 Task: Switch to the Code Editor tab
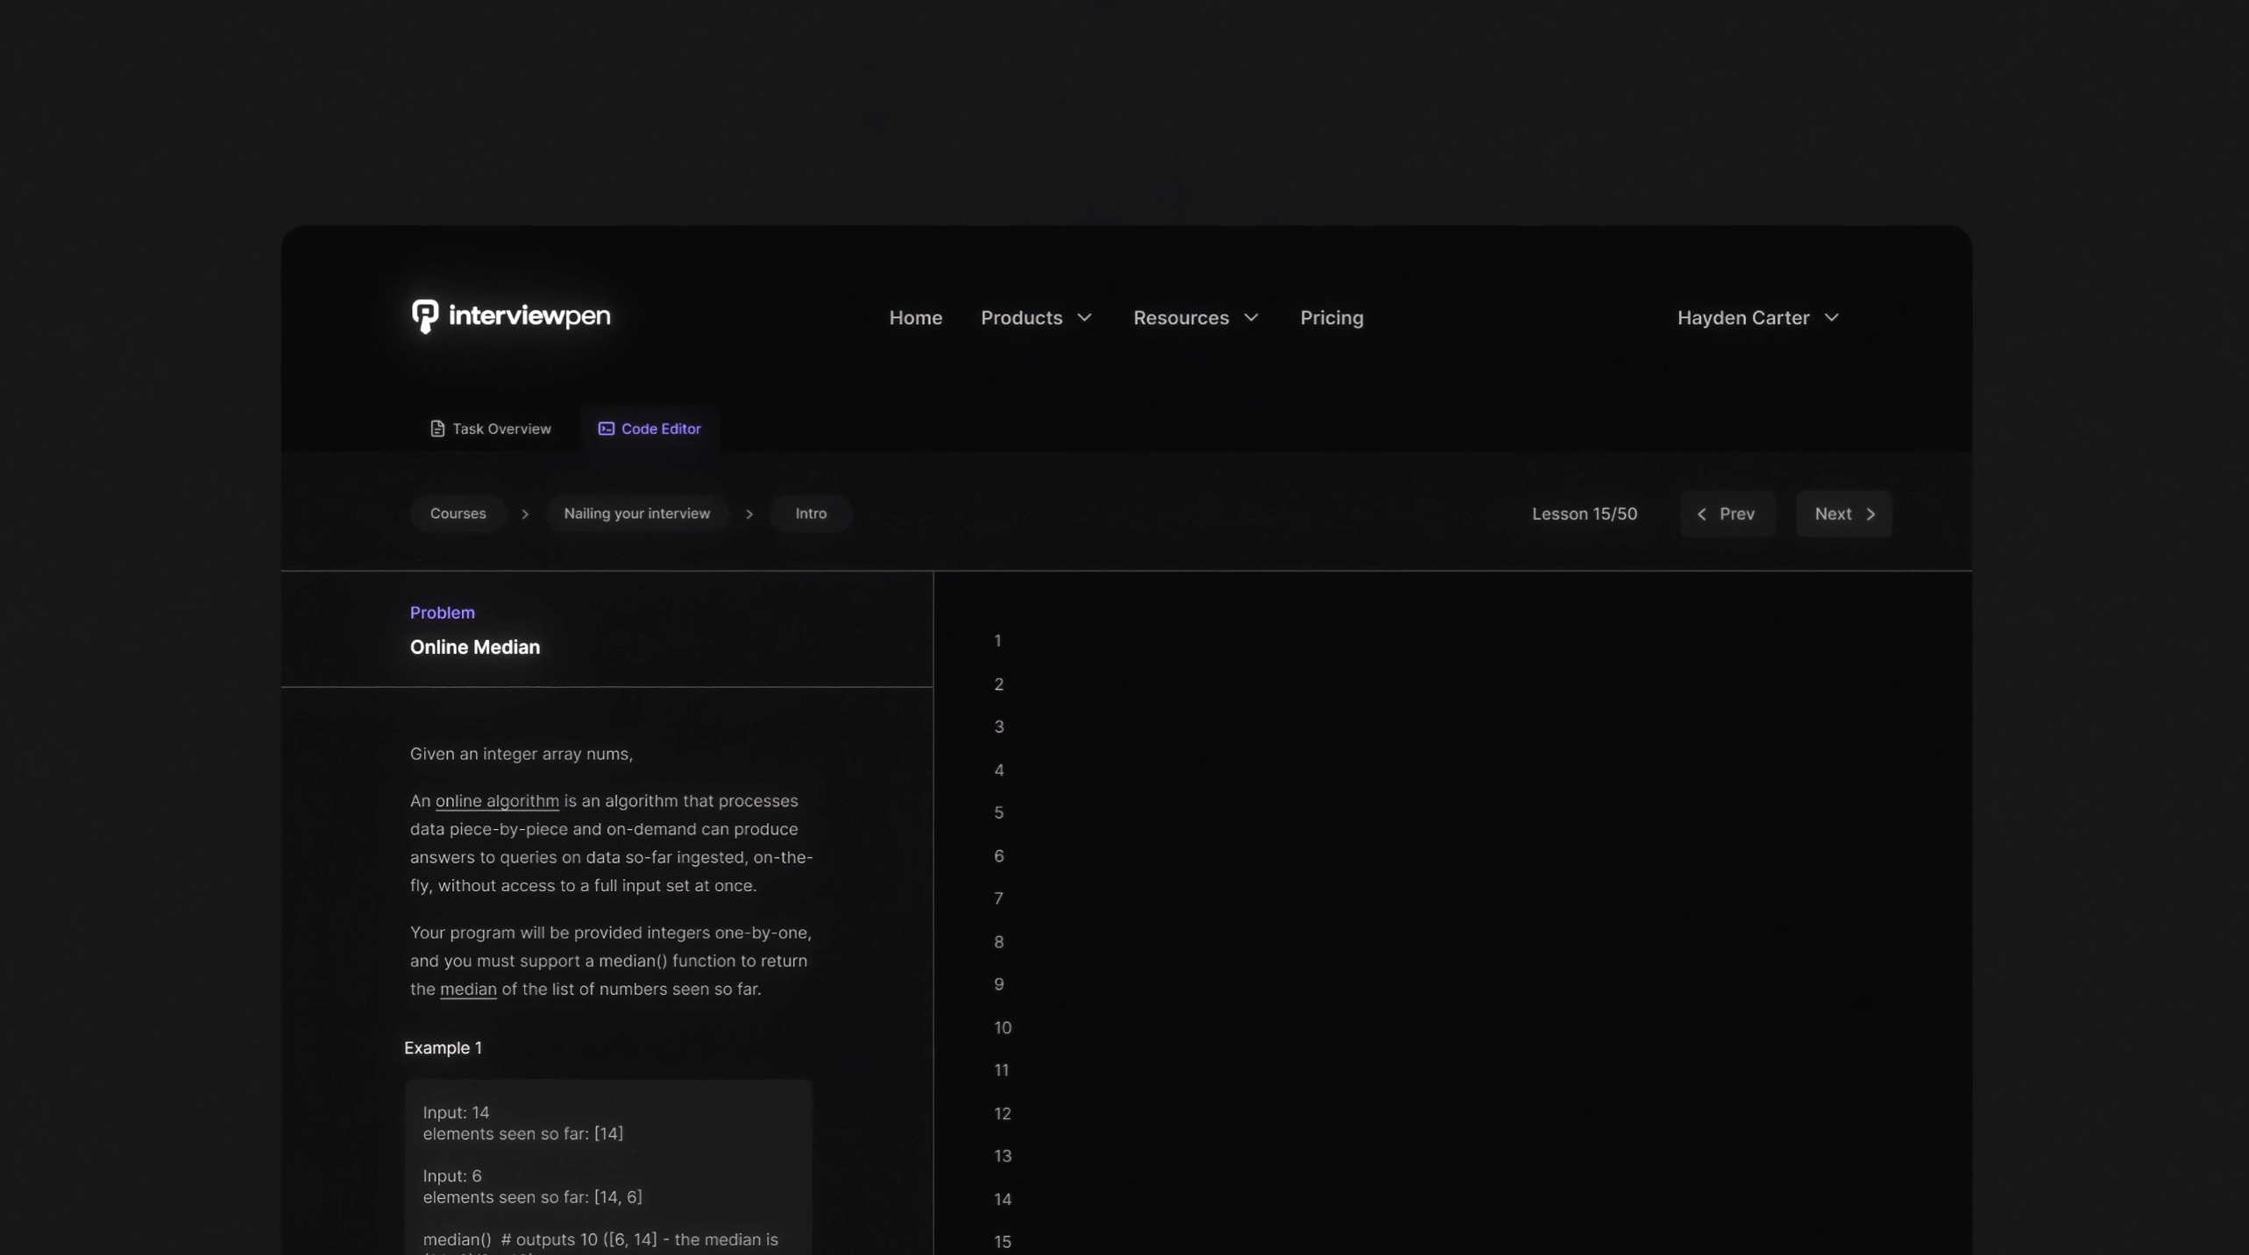coord(649,429)
